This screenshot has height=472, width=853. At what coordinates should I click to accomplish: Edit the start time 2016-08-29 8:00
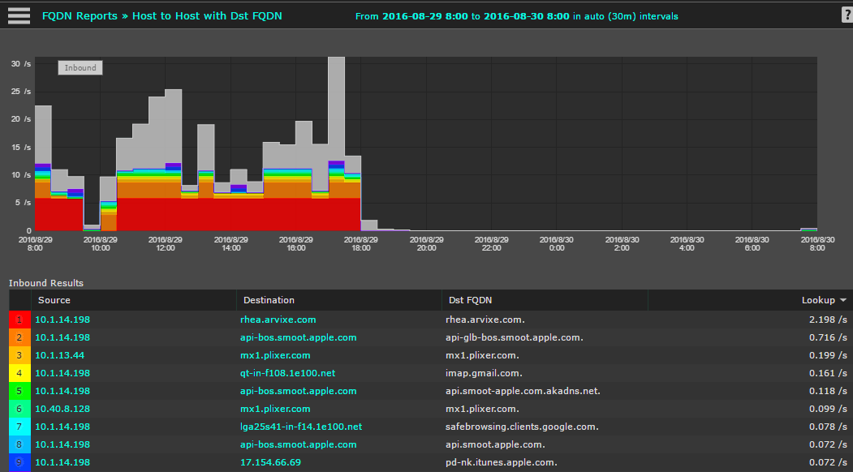point(424,16)
